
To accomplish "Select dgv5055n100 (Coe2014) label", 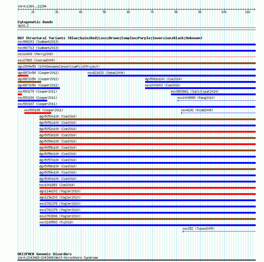I will pyautogui.click(x=58, y=147).
